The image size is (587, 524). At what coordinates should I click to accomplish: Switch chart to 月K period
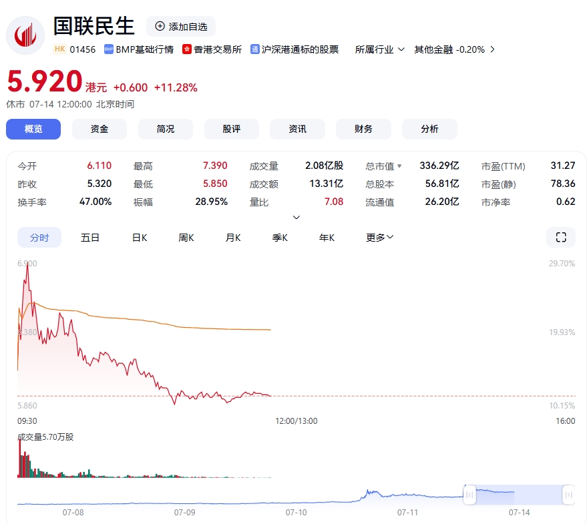(233, 237)
